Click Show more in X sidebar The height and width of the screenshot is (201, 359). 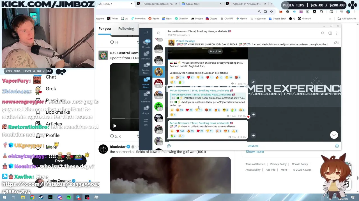(x=255, y=152)
